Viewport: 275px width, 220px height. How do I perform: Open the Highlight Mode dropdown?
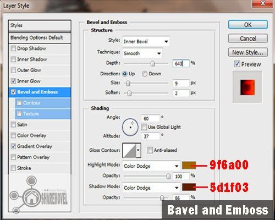[x=151, y=166]
